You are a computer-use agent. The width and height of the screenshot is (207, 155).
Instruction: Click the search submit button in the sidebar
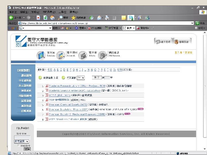27,149
